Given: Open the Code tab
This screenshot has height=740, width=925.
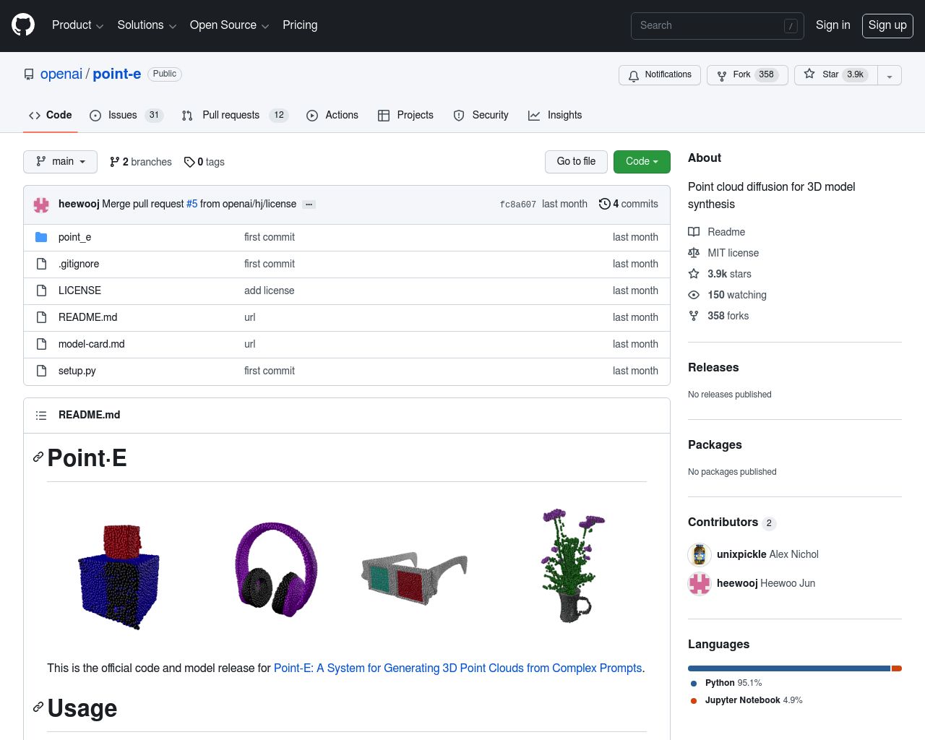Looking at the screenshot, I should click(x=51, y=116).
